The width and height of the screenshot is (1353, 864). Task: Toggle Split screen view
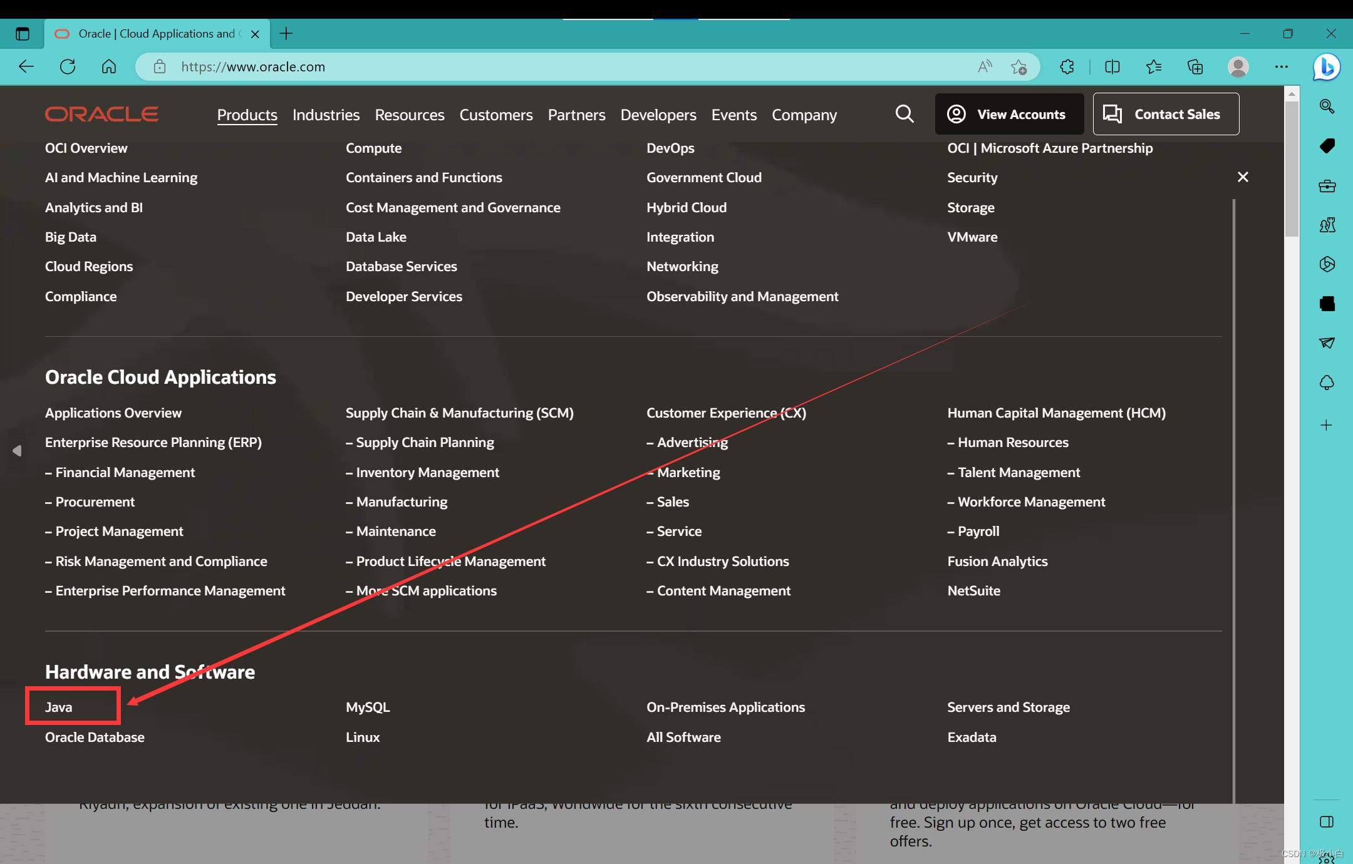click(1112, 66)
